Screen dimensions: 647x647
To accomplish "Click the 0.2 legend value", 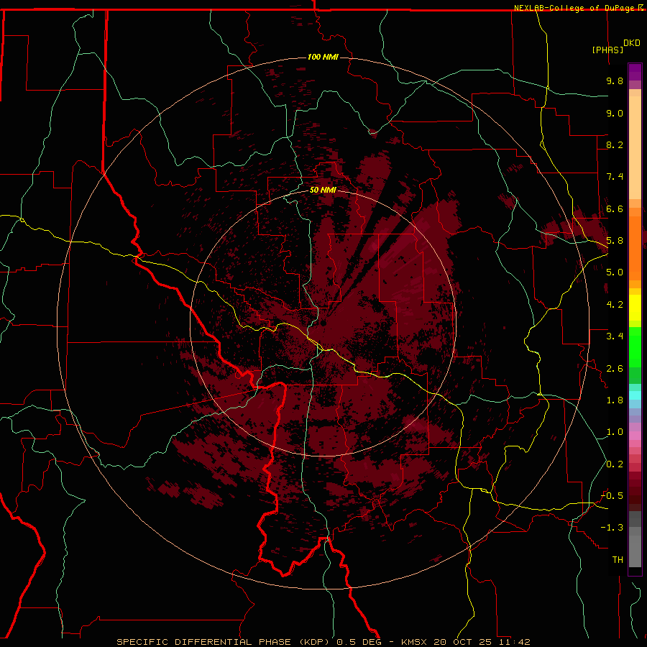I will tap(615, 464).
